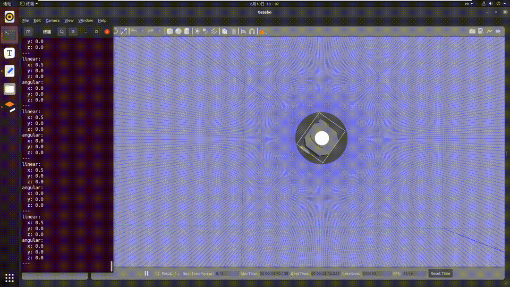Click the Paste icon in Gazebo toolbar
This screenshot has width=510, height=287.
[x=234, y=31]
